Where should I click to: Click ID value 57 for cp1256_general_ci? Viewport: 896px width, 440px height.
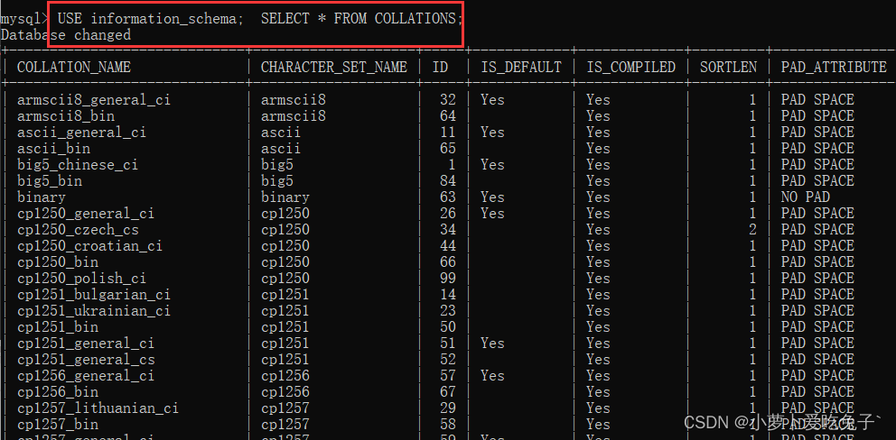click(x=448, y=376)
